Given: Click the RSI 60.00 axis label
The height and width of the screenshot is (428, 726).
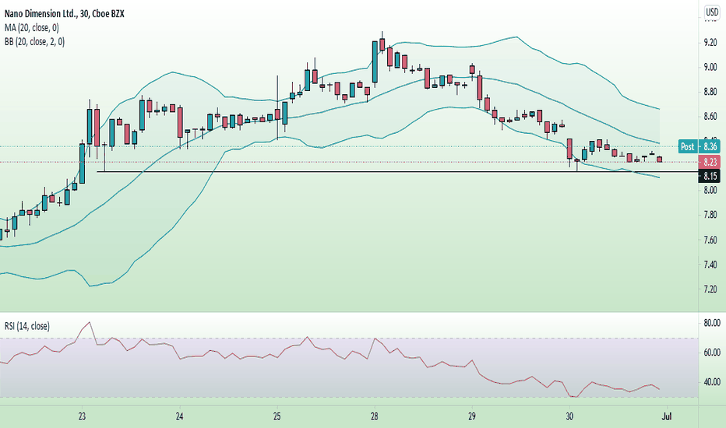Looking at the screenshot, I should point(712,352).
